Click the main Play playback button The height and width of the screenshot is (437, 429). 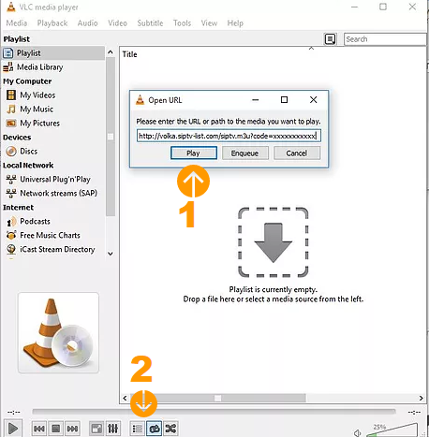(13, 429)
